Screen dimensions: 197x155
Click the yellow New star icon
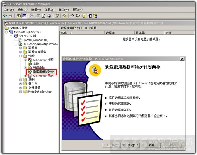(64, 16)
